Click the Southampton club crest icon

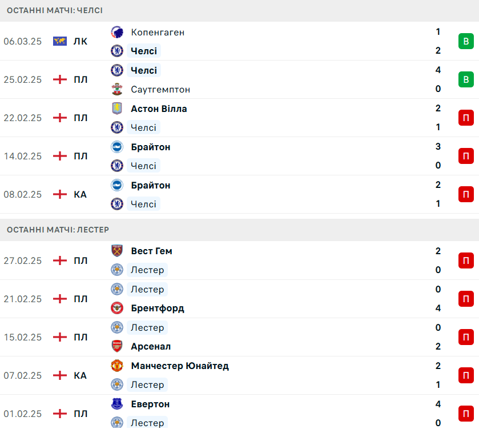click(x=117, y=89)
